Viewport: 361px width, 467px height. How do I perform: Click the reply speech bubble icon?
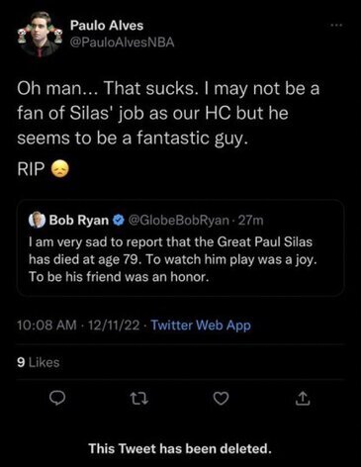pos(57,399)
